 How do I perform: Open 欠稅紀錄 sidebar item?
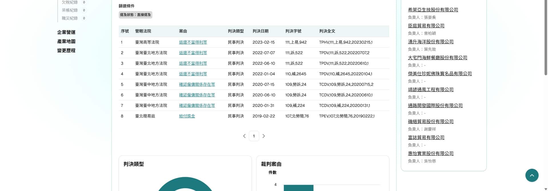[x=70, y=2]
